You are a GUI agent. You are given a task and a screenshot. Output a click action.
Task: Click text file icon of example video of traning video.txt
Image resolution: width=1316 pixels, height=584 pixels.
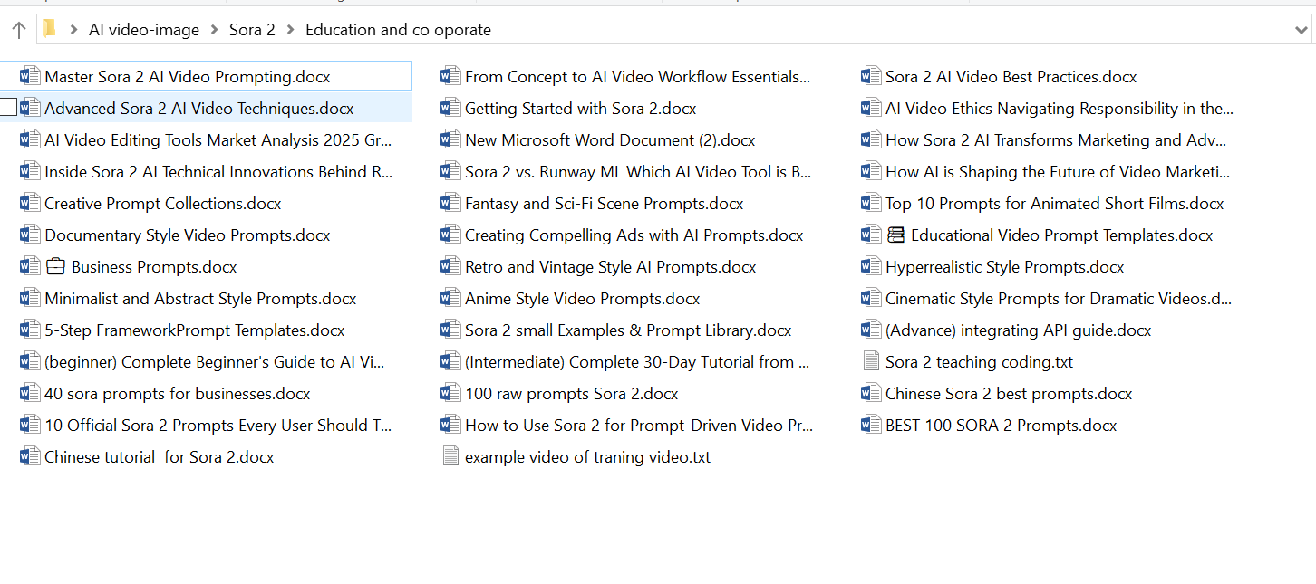(450, 456)
